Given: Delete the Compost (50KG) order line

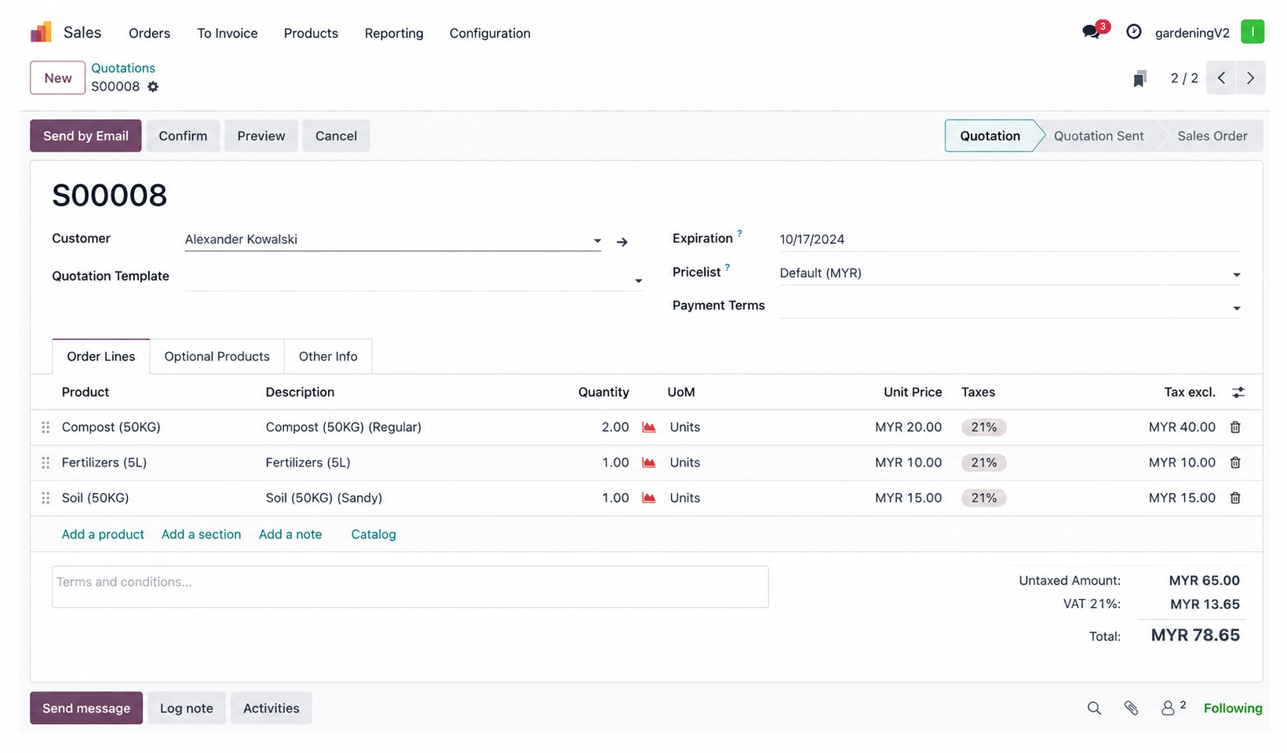Looking at the screenshot, I should (1235, 427).
